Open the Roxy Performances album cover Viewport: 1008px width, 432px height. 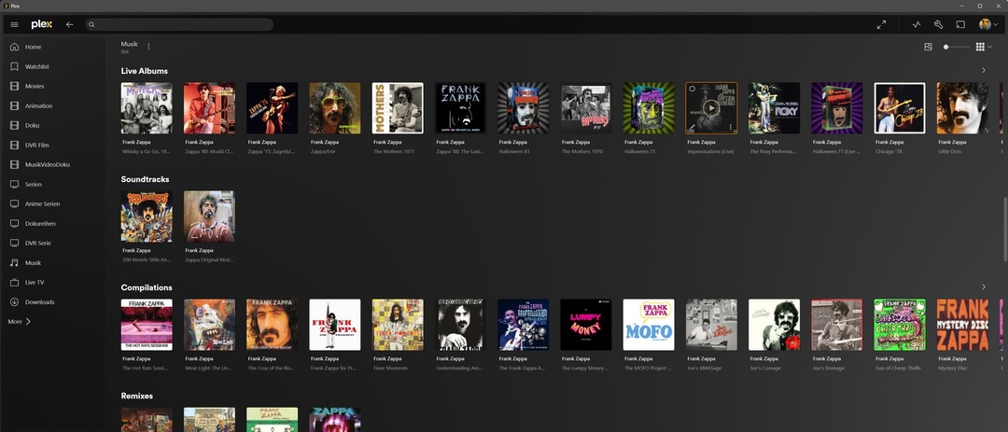pyautogui.click(x=774, y=108)
